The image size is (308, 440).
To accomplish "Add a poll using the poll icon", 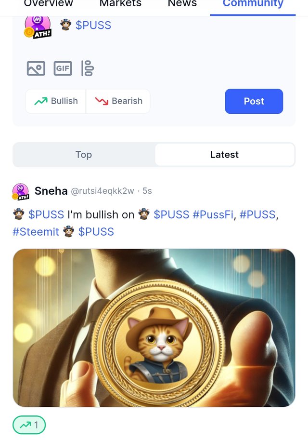I will tap(88, 68).
